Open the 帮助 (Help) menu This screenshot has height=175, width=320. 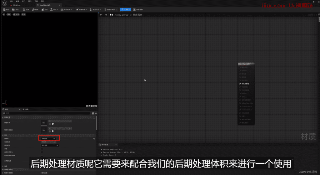[x=42, y=1]
